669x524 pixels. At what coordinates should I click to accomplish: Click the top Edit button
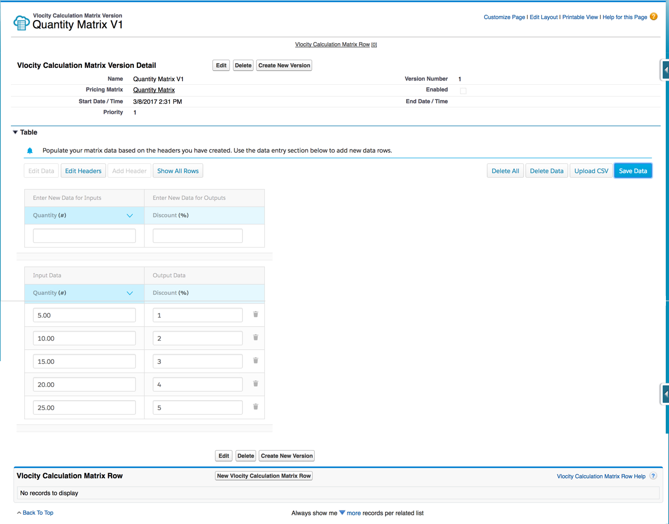(x=221, y=65)
